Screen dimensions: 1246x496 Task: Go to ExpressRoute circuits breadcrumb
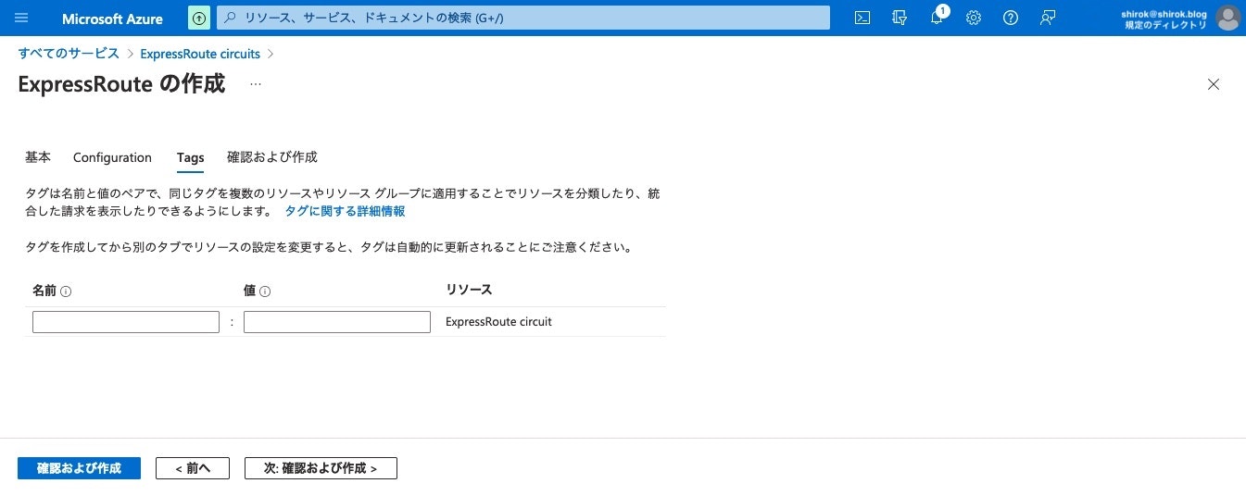pyautogui.click(x=200, y=54)
